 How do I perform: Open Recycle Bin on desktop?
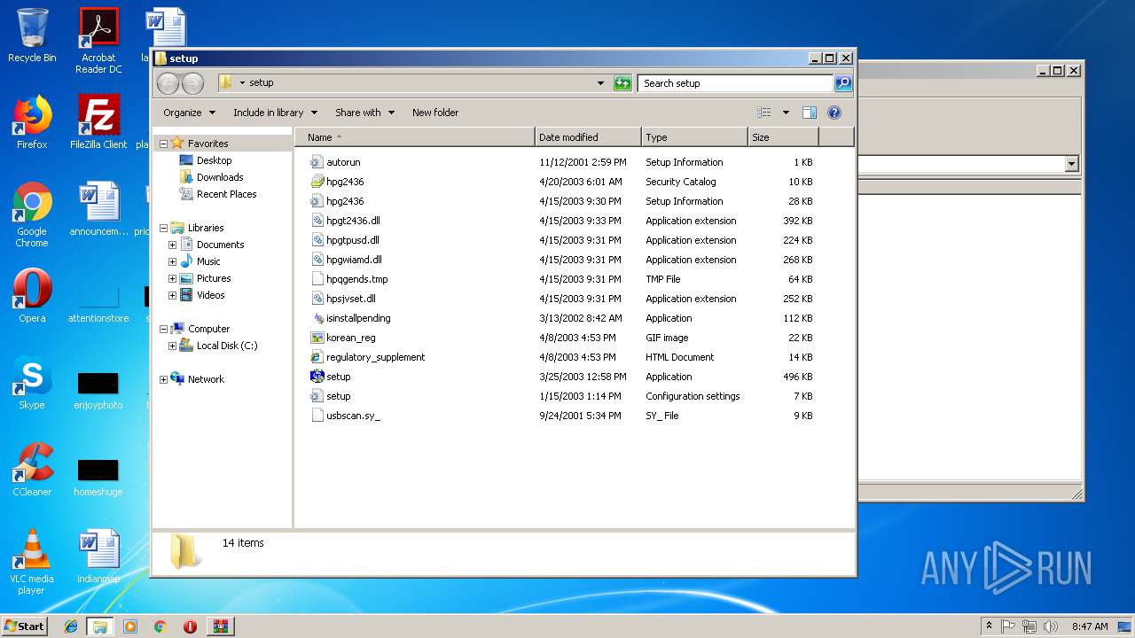coord(32,35)
